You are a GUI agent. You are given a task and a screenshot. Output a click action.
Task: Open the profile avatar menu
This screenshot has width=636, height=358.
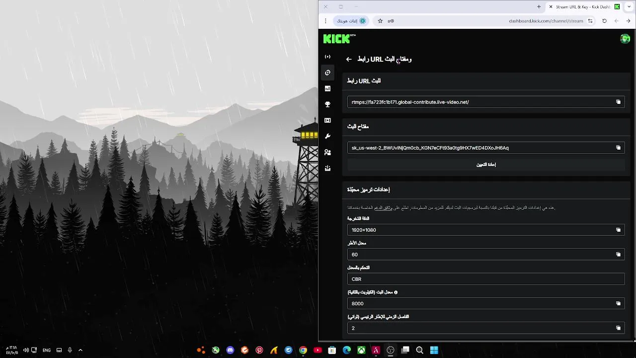tap(625, 39)
